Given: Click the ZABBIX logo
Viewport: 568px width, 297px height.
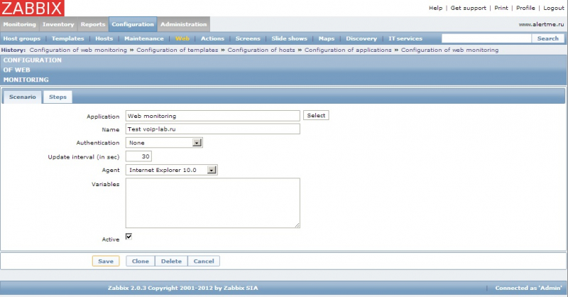Looking at the screenshot, I should [x=31, y=9].
